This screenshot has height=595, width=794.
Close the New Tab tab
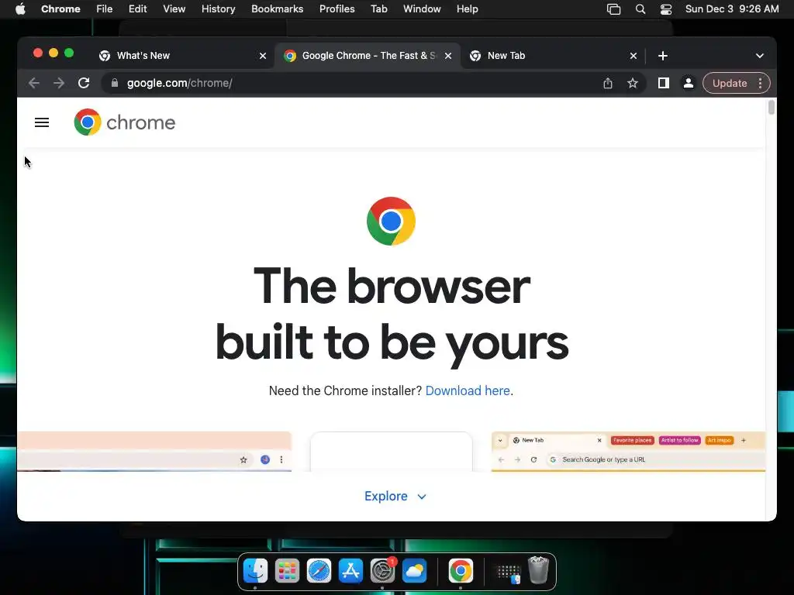click(x=633, y=56)
